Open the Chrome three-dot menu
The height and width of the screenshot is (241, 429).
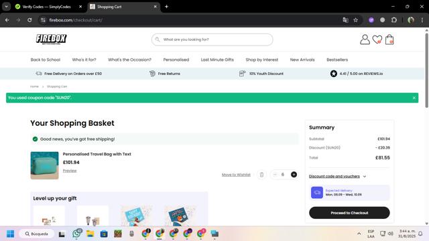[x=422, y=20]
